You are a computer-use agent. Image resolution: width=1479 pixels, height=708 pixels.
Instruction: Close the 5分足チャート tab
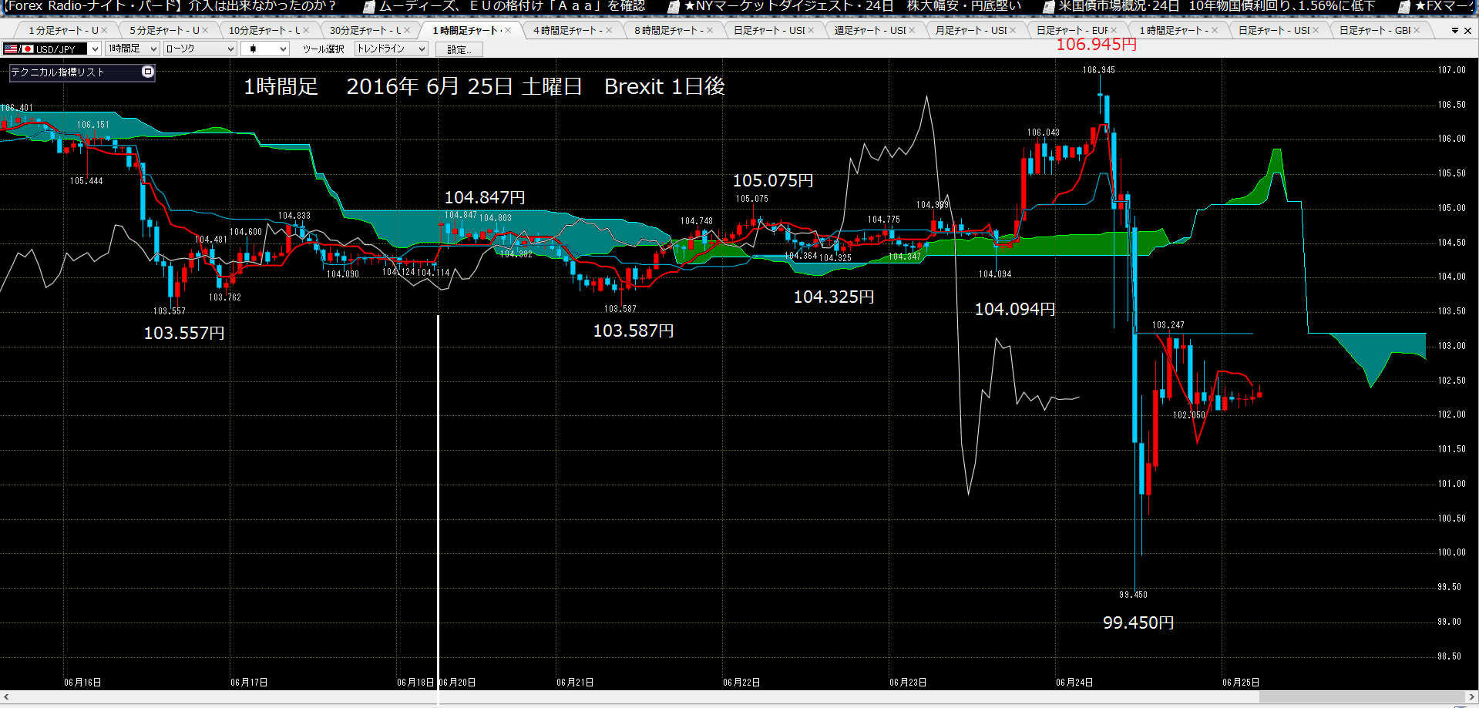[205, 31]
